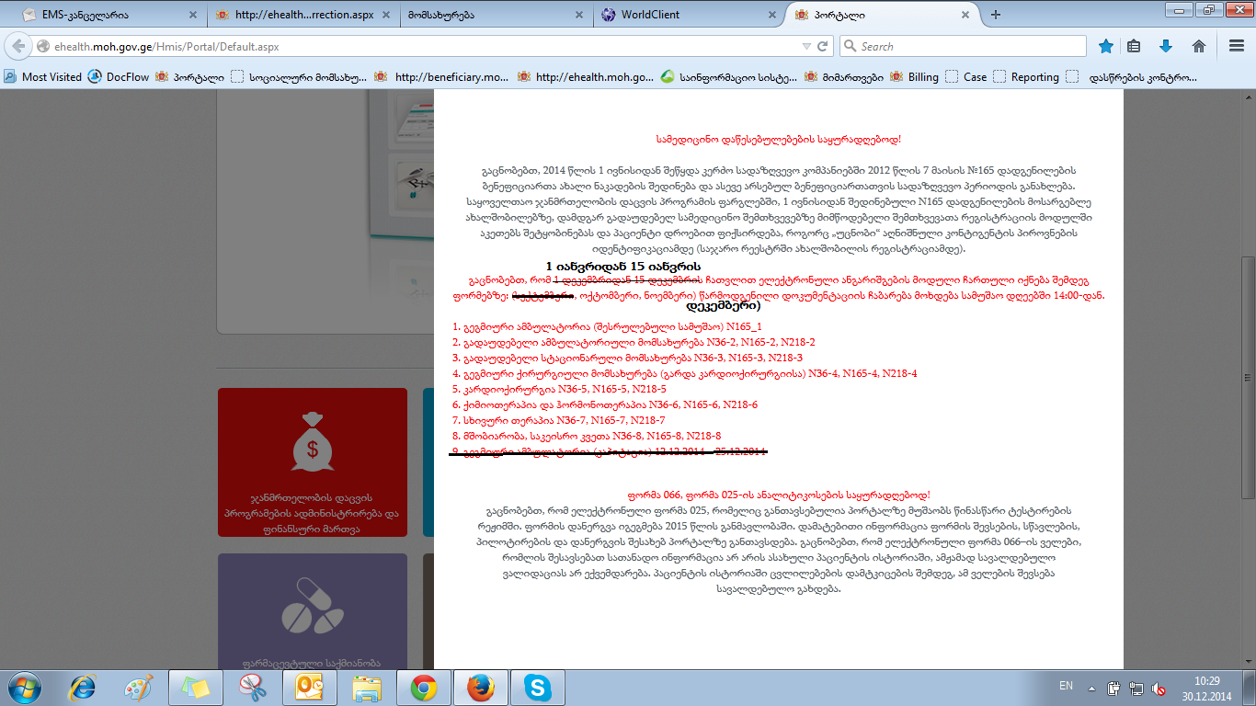Reload the current page
Screen dimensions: 1256x706
pyautogui.click(x=822, y=46)
